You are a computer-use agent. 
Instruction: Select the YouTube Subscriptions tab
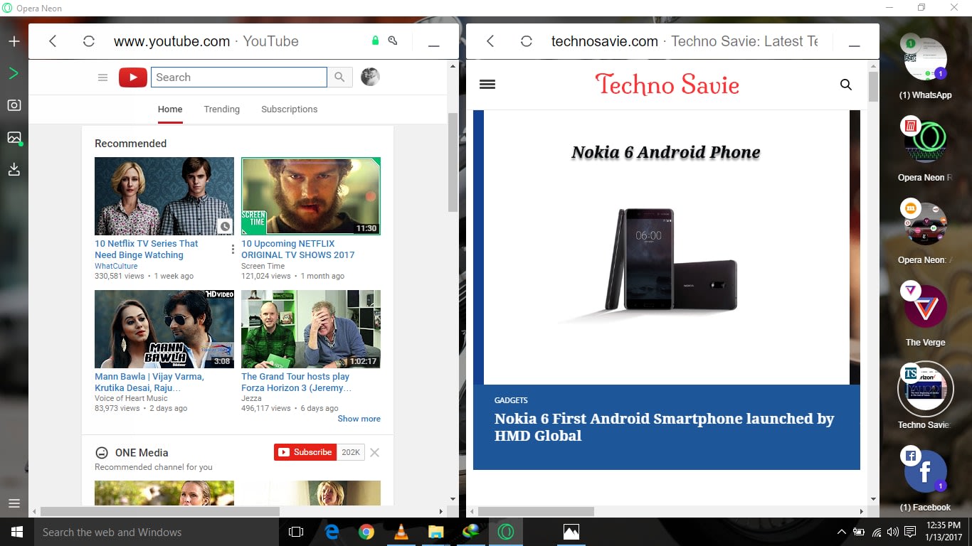(290, 109)
